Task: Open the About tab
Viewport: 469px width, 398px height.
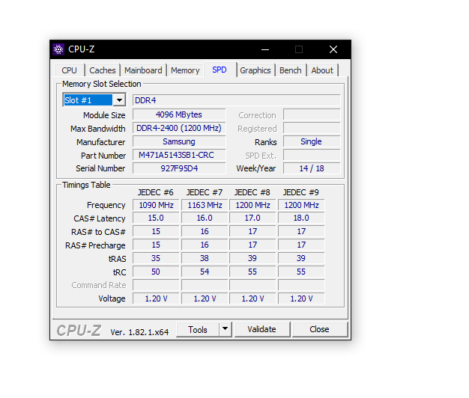Action: (322, 70)
